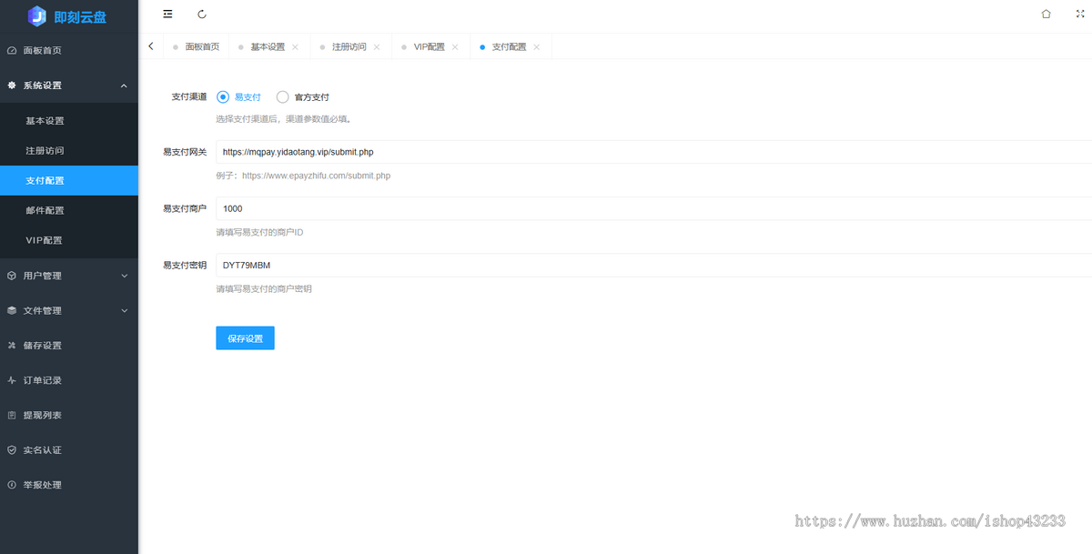This screenshot has height=554, width=1092.
Task: Switch to the VIP配置 tab
Action: 430,47
